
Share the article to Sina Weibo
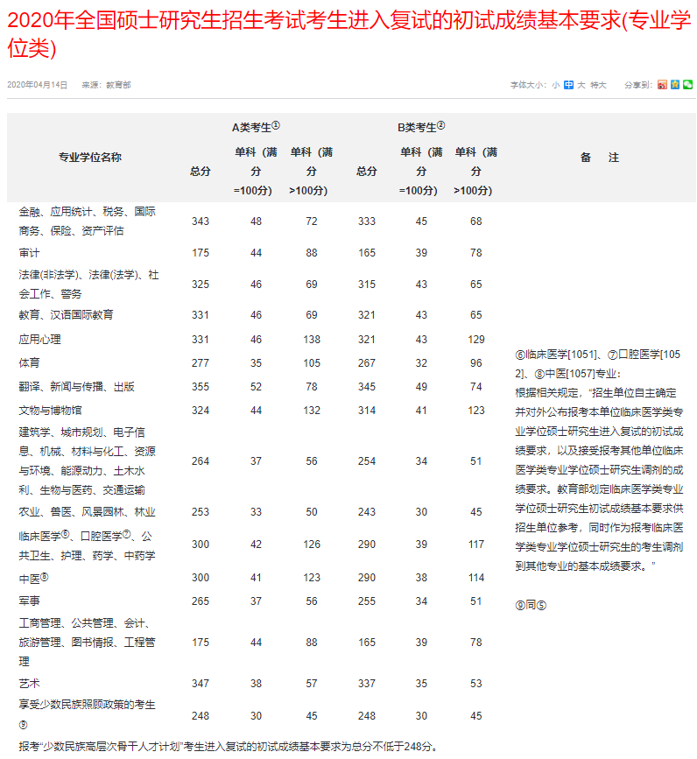(662, 85)
